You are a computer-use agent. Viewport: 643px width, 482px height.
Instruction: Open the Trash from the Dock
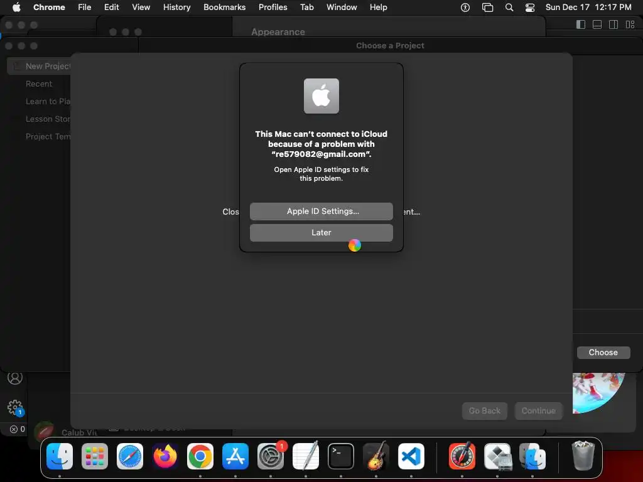click(583, 456)
